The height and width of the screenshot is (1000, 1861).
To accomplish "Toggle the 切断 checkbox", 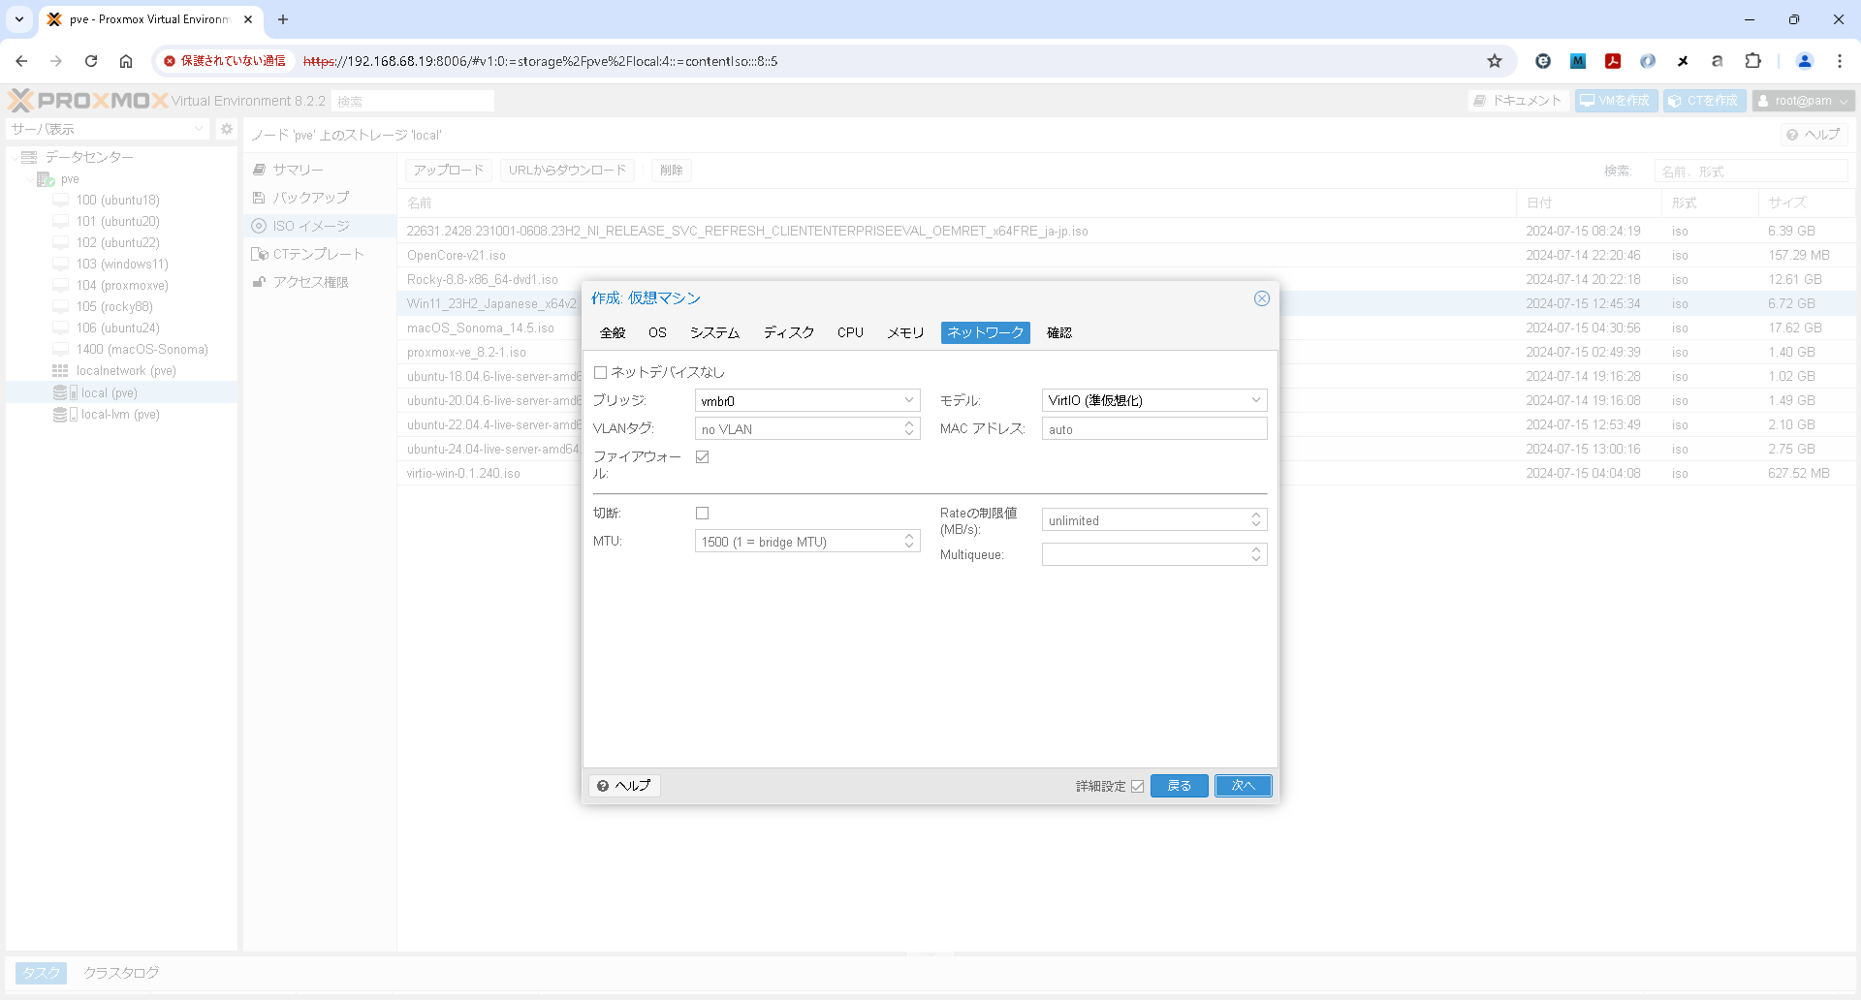I will [x=703, y=514].
